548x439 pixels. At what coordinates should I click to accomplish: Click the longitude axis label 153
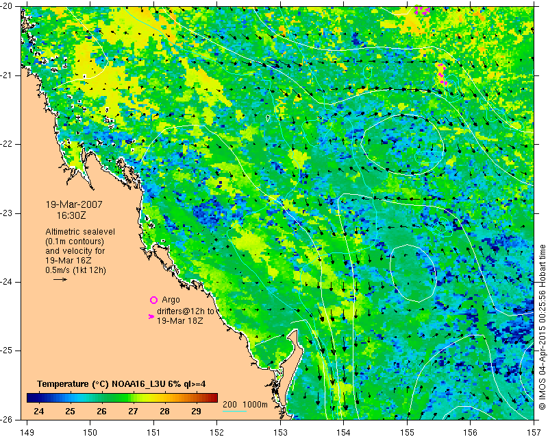280,433
